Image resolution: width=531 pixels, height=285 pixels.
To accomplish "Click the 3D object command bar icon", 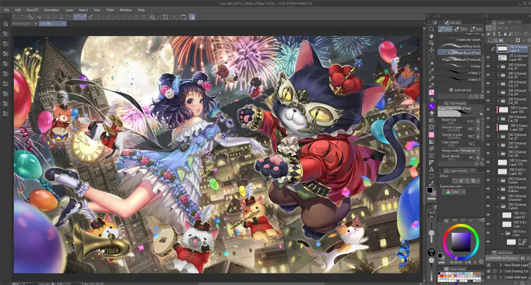I will click(x=152, y=17).
